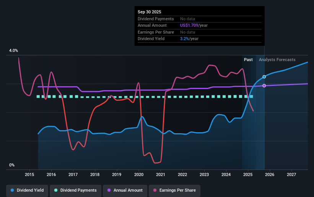Viewport: 314px width, 197px height.
Task: Click the Analysts Forecasts region label
Action: point(277,60)
